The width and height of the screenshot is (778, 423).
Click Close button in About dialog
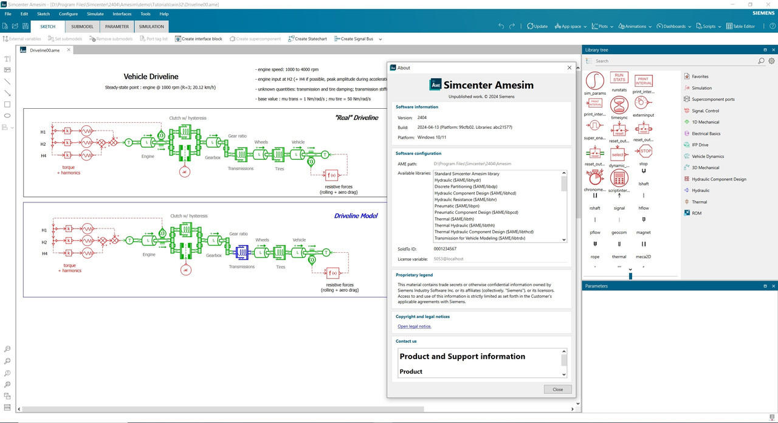tap(557, 390)
